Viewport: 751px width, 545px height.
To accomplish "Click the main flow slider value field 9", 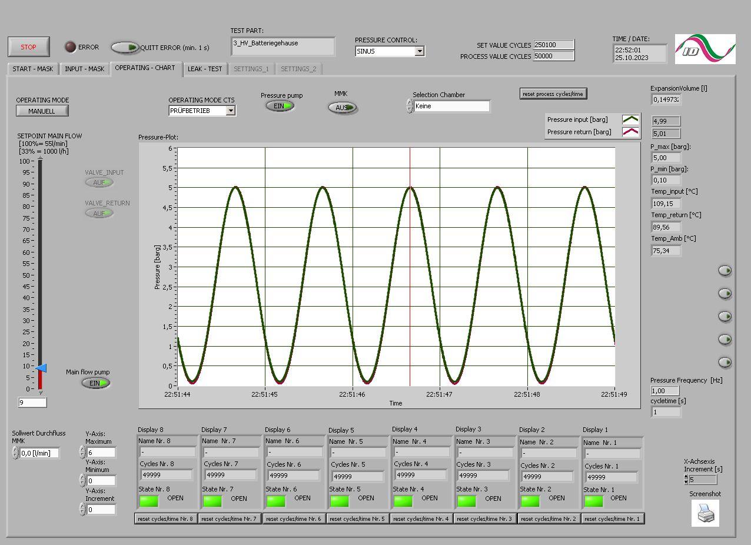I will point(32,403).
